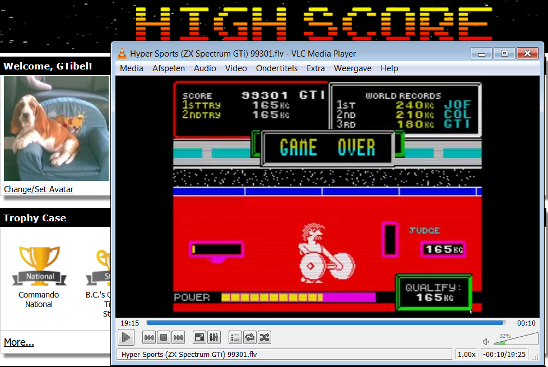The width and height of the screenshot is (548, 367).
Task: Expand the Extra menu
Action: point(315,68)
